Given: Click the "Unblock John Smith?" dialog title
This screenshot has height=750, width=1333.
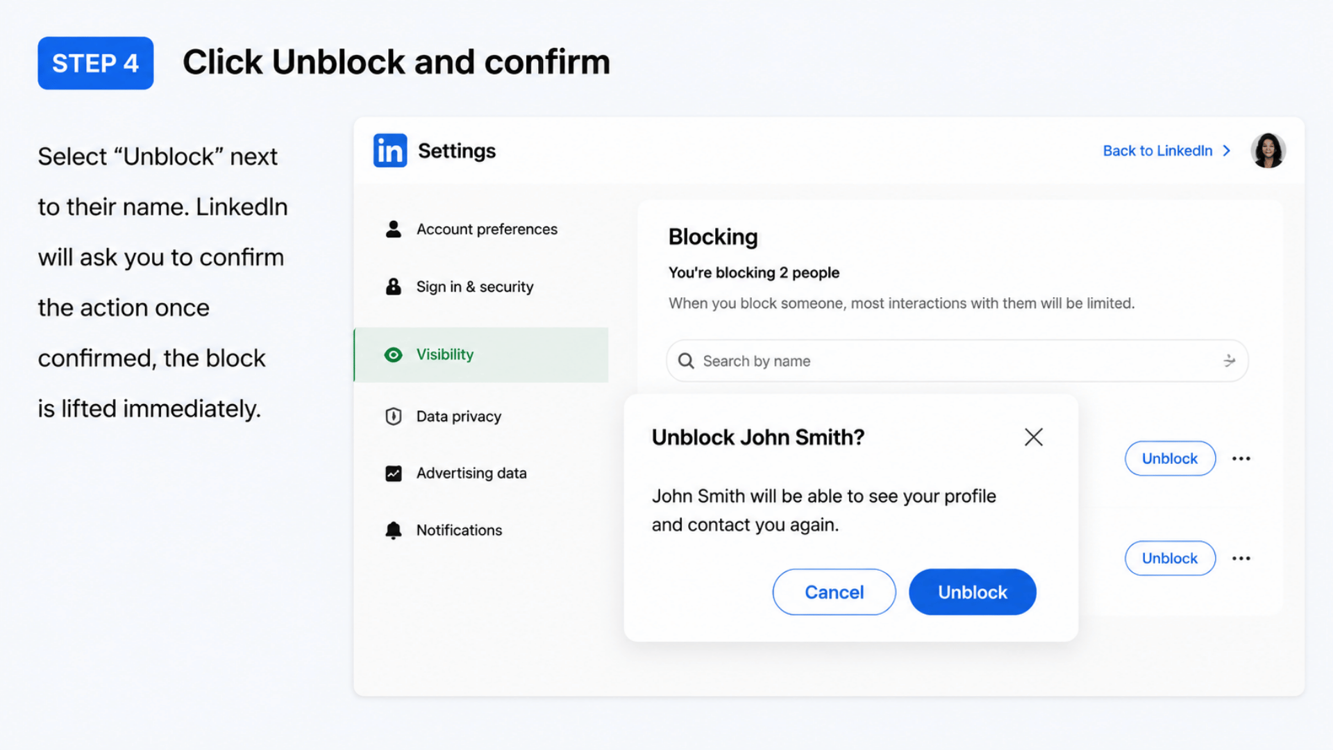Looking at the screenshot, I should 758,437.
